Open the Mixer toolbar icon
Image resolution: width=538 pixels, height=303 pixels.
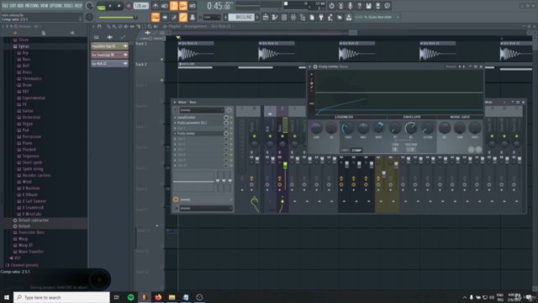tap(293, 17)
